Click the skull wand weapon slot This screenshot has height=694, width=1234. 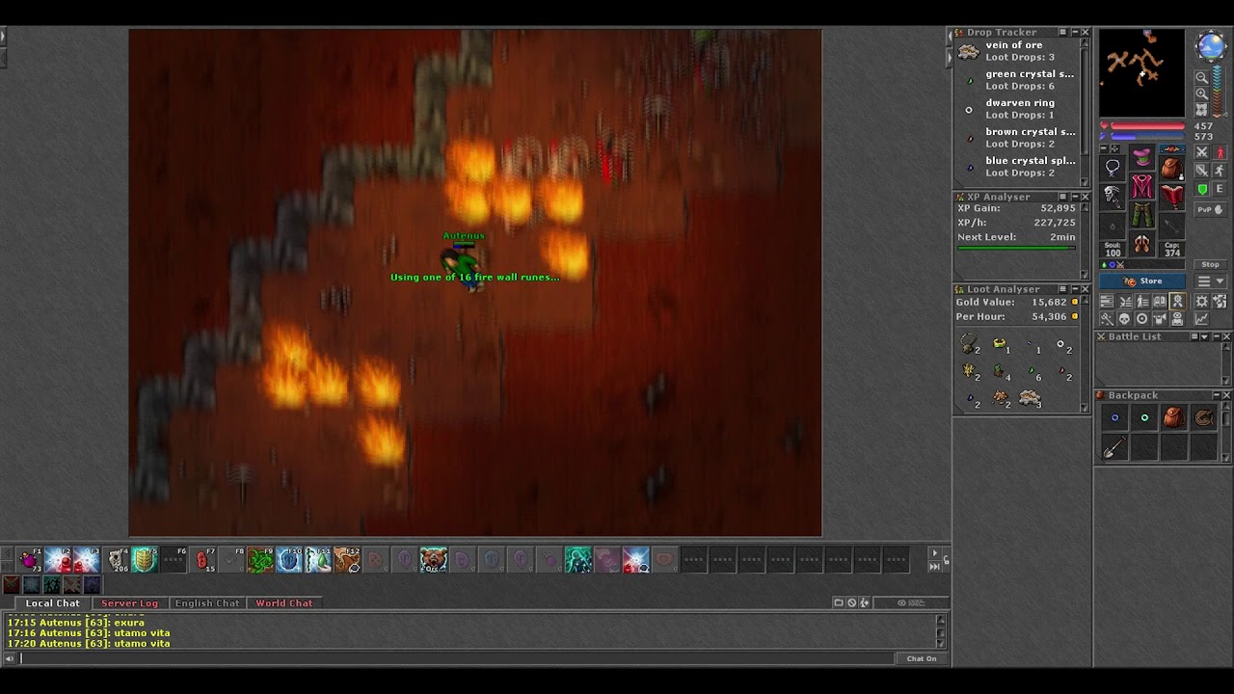coord(1113,197)
